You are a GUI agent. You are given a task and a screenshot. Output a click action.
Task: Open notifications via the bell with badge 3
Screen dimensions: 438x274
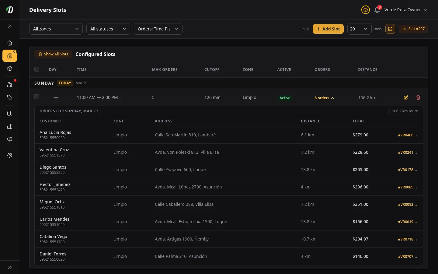pos(377,10)
